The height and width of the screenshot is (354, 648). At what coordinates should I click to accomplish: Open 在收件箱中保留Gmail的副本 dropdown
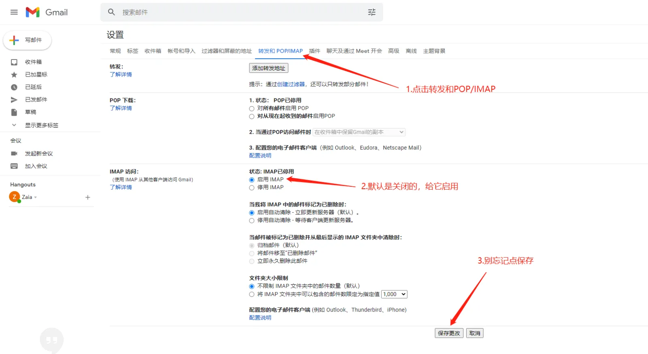[x=359, y=132]
